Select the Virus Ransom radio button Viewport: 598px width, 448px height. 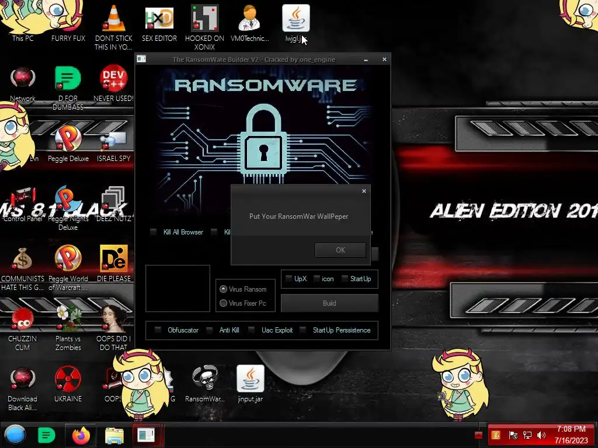click(224, 289)
